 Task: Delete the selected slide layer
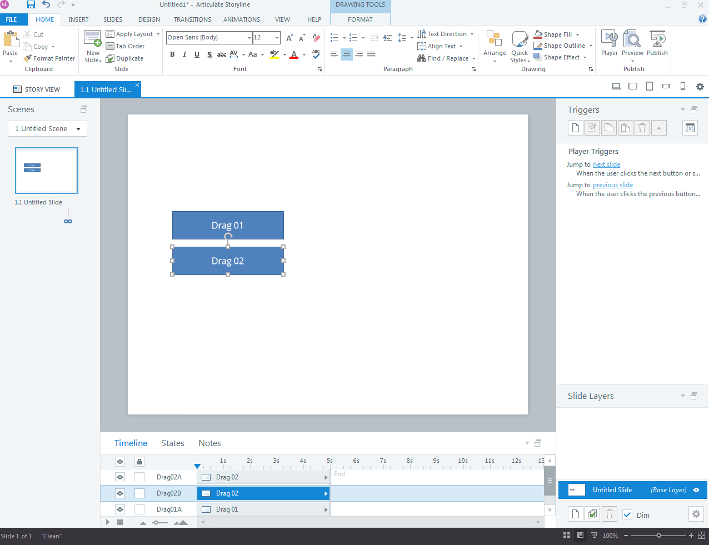(609, 514)
